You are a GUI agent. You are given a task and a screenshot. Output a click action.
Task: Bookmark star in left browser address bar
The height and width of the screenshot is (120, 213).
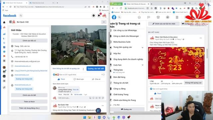point(89,7)
